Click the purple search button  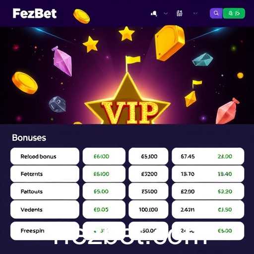[x=216, y=13]
